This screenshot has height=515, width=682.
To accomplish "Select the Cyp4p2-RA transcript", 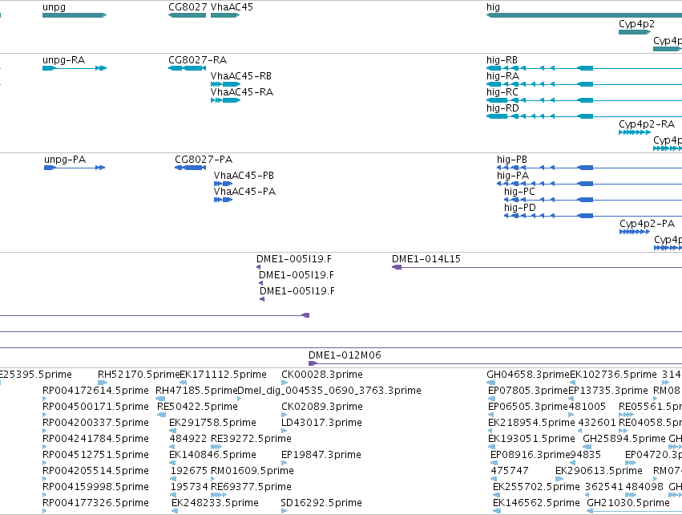I will pyautogui.click(x=635, y=132).
